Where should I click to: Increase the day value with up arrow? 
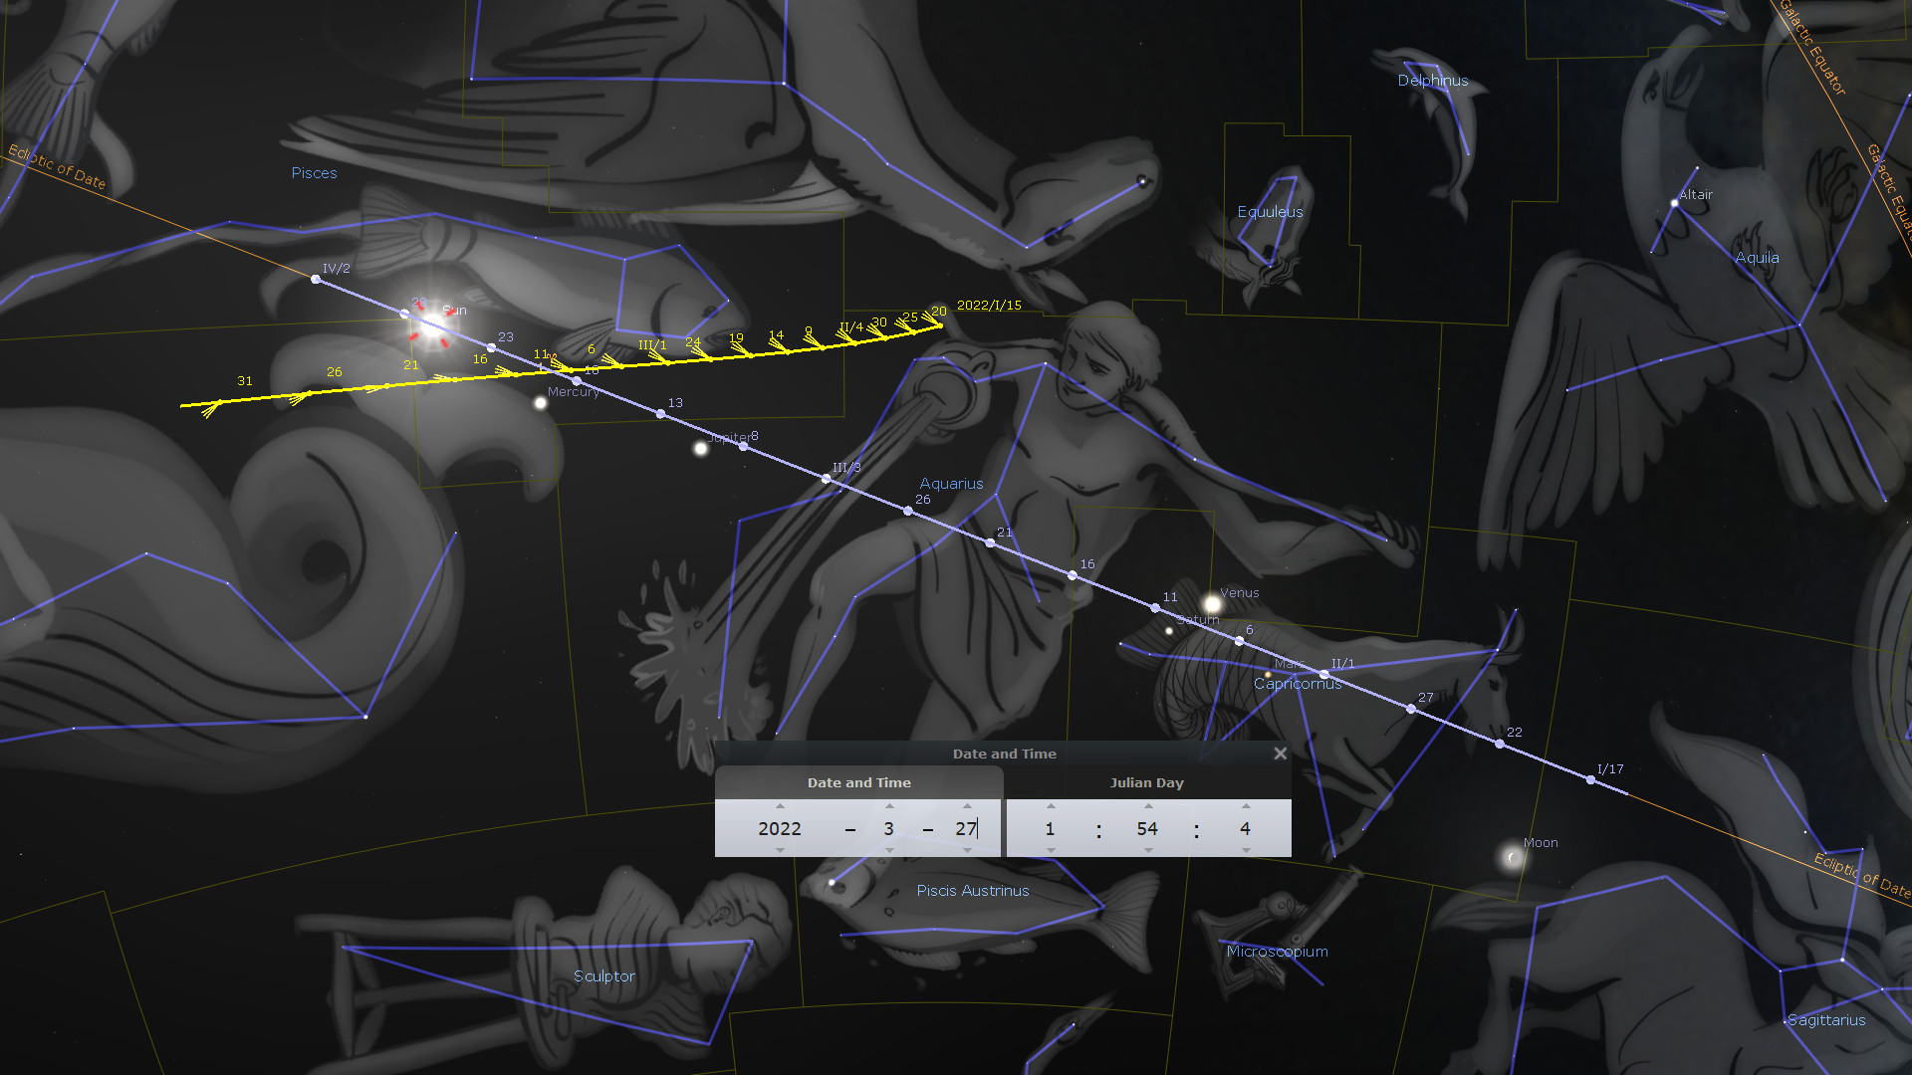pyautogui.click(x=967, y=806)
